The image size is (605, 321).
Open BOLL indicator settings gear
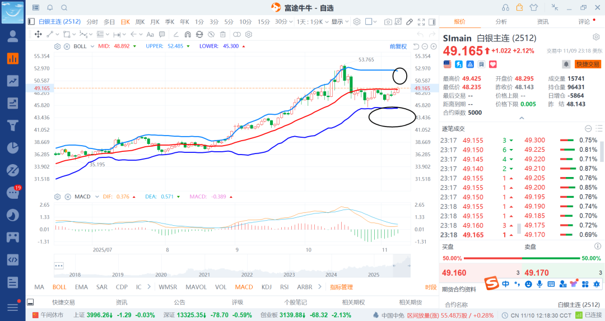[58, 46]
